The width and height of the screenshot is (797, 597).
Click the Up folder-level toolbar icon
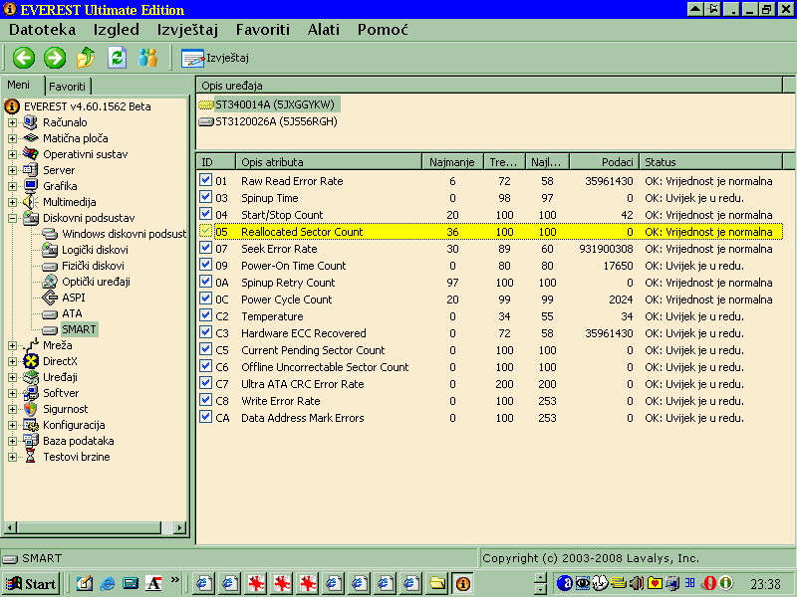86,58
